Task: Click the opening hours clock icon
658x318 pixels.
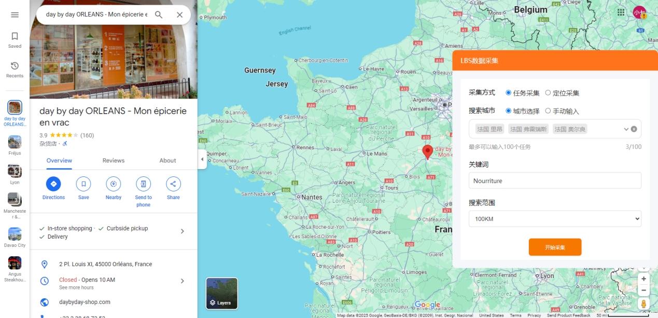Action: (45, 281)
